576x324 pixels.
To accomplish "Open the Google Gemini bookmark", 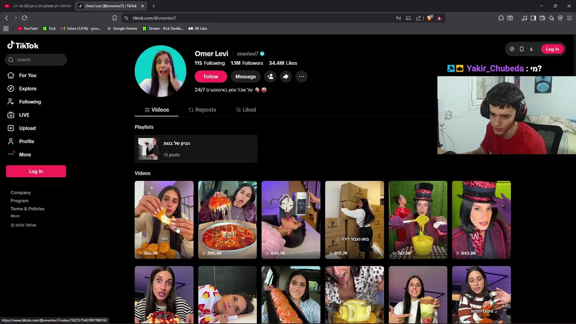I will 122,28.
